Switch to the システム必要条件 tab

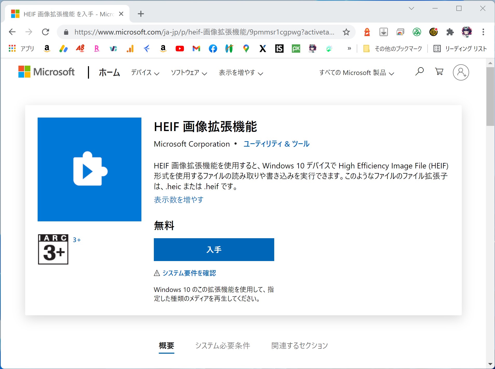click(x=223, y=346)
